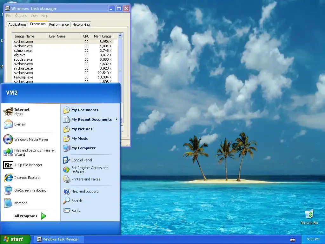Sort processes by Mem Usage column
The width and height of the screenshot is (325, 244).
[103, 36]
